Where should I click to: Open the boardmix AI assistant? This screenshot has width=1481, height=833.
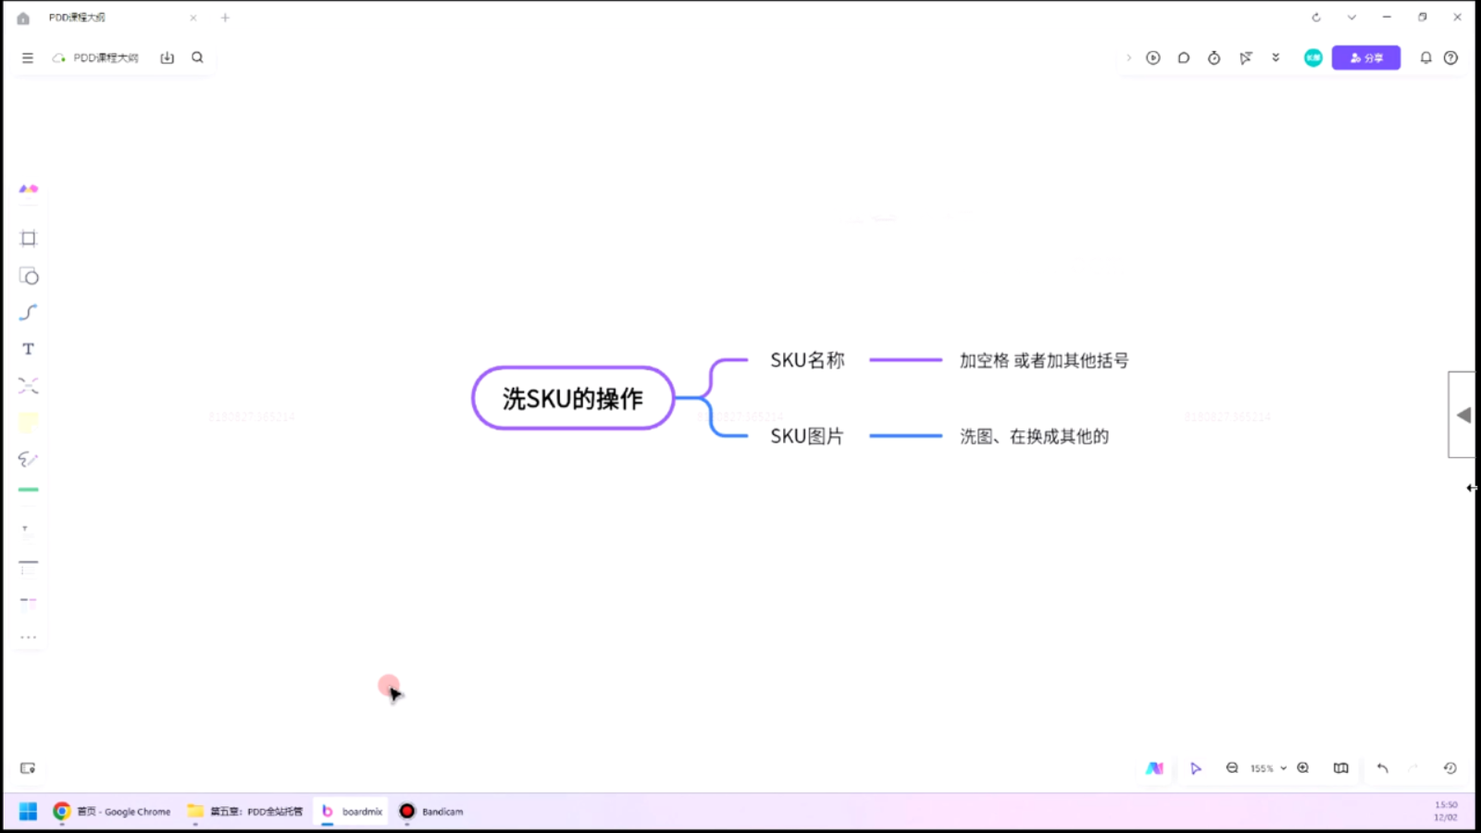[1154, 767]
